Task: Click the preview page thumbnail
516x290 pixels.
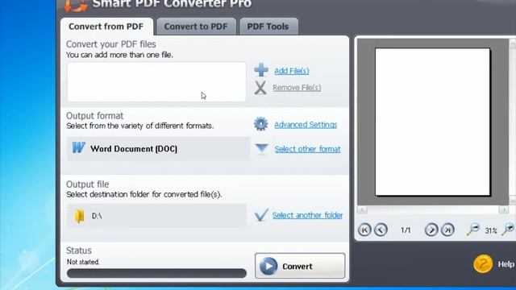Action: point(433,122)
